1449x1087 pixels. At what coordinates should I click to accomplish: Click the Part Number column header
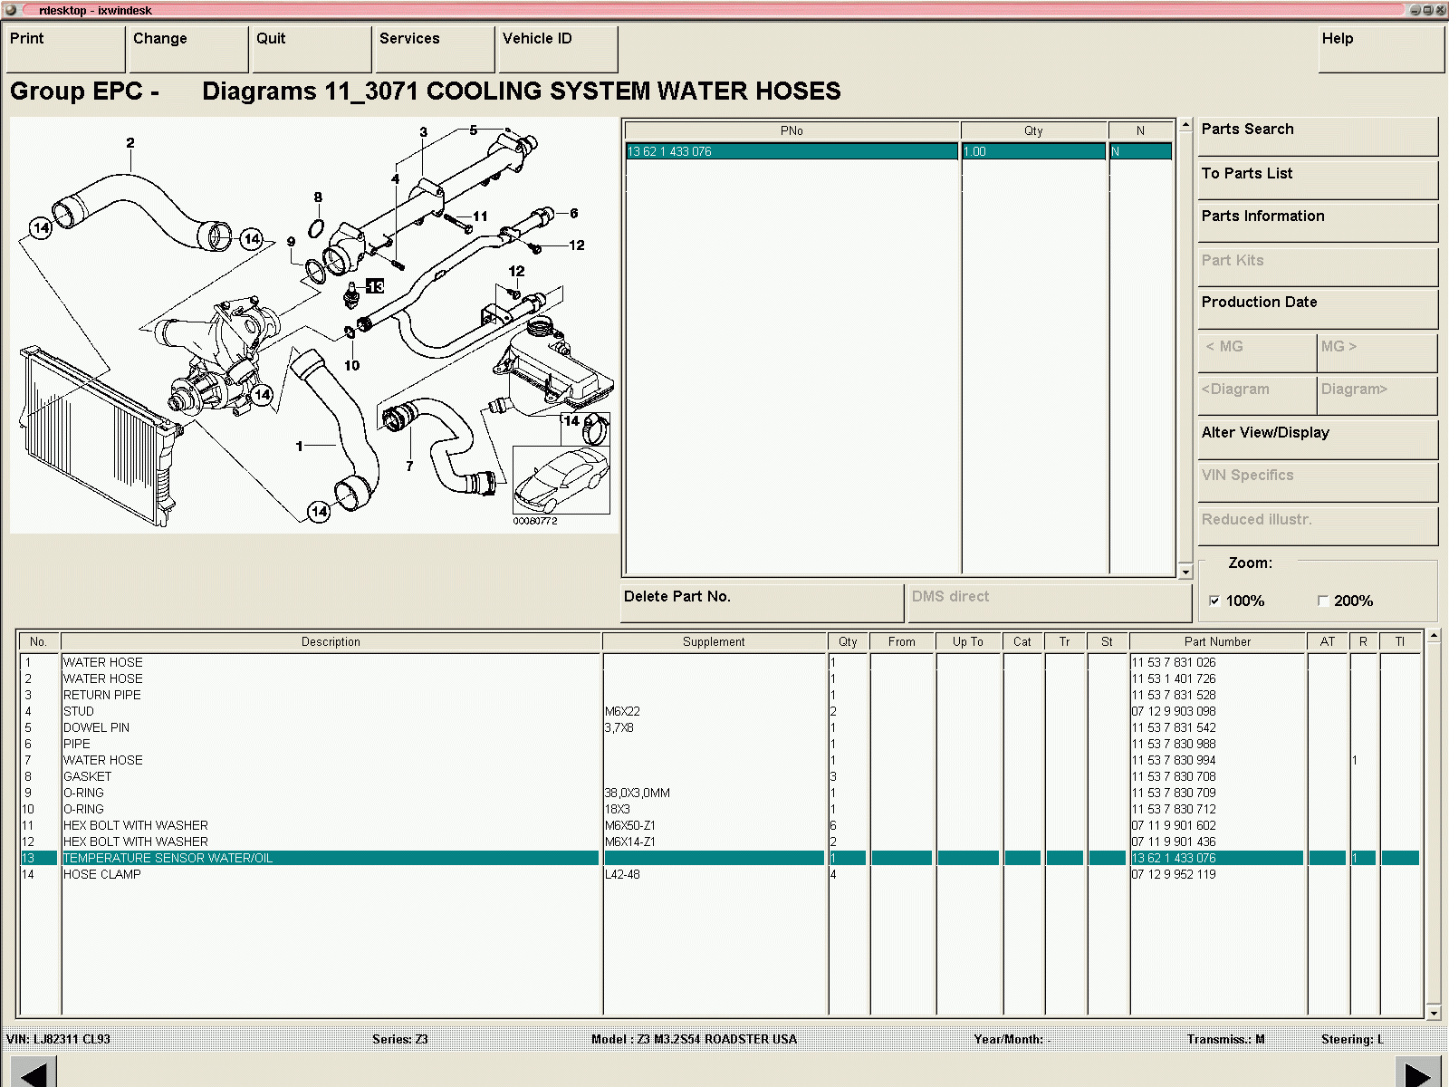[x=1217, y=641]
